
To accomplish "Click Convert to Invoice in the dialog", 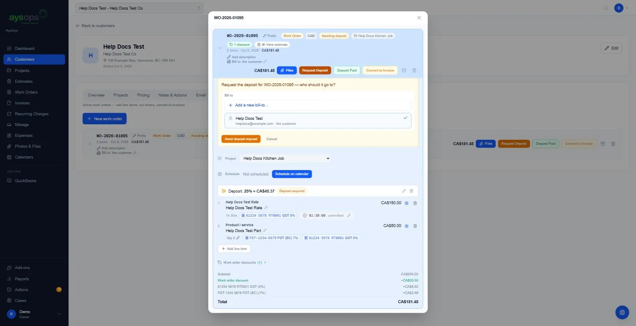I will click(x=380, y=71).
